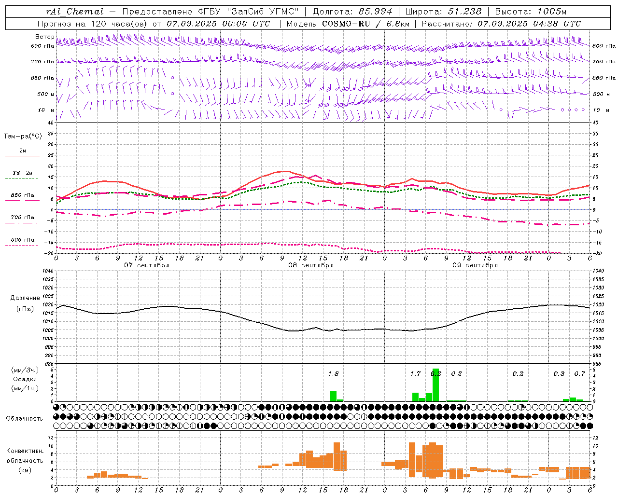Click the precipitation value 6.2

point(436,373)
